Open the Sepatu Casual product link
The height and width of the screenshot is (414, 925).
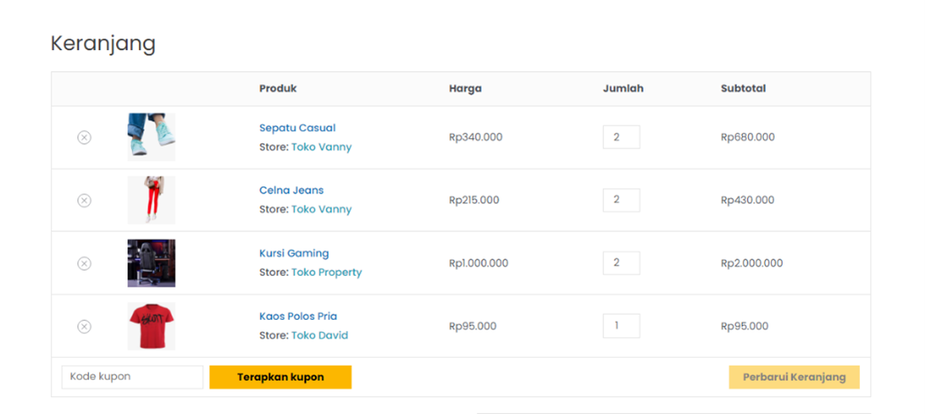tap(297, 127)
